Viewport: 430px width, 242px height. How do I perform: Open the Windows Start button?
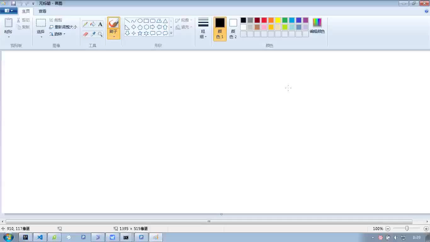pyautogui.click(x=8, y=237)
